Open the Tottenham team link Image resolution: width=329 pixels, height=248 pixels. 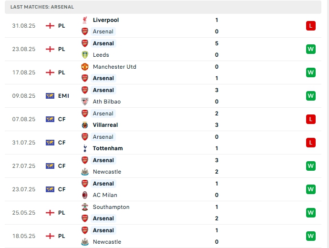[x=108, y=148]
